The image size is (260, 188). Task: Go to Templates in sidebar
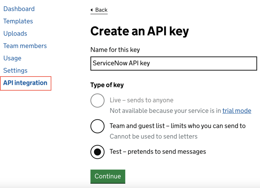click(x=18, y=21)
